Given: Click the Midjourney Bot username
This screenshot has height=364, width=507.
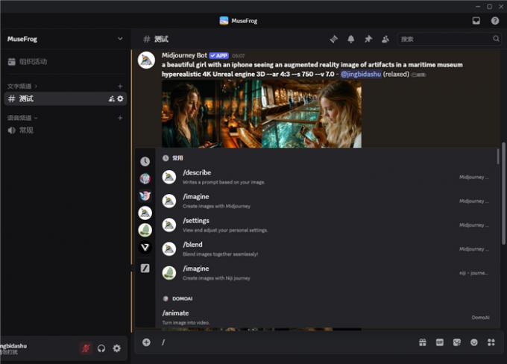Looking at the screenshot, I should click(184, 55).
